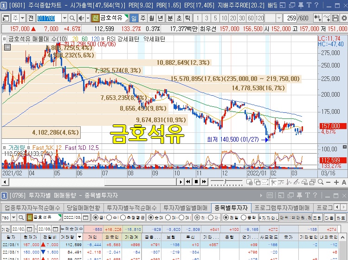The image size is (348, 260).
Task: Click the 259 bar count input field
Action: point(290,18)
